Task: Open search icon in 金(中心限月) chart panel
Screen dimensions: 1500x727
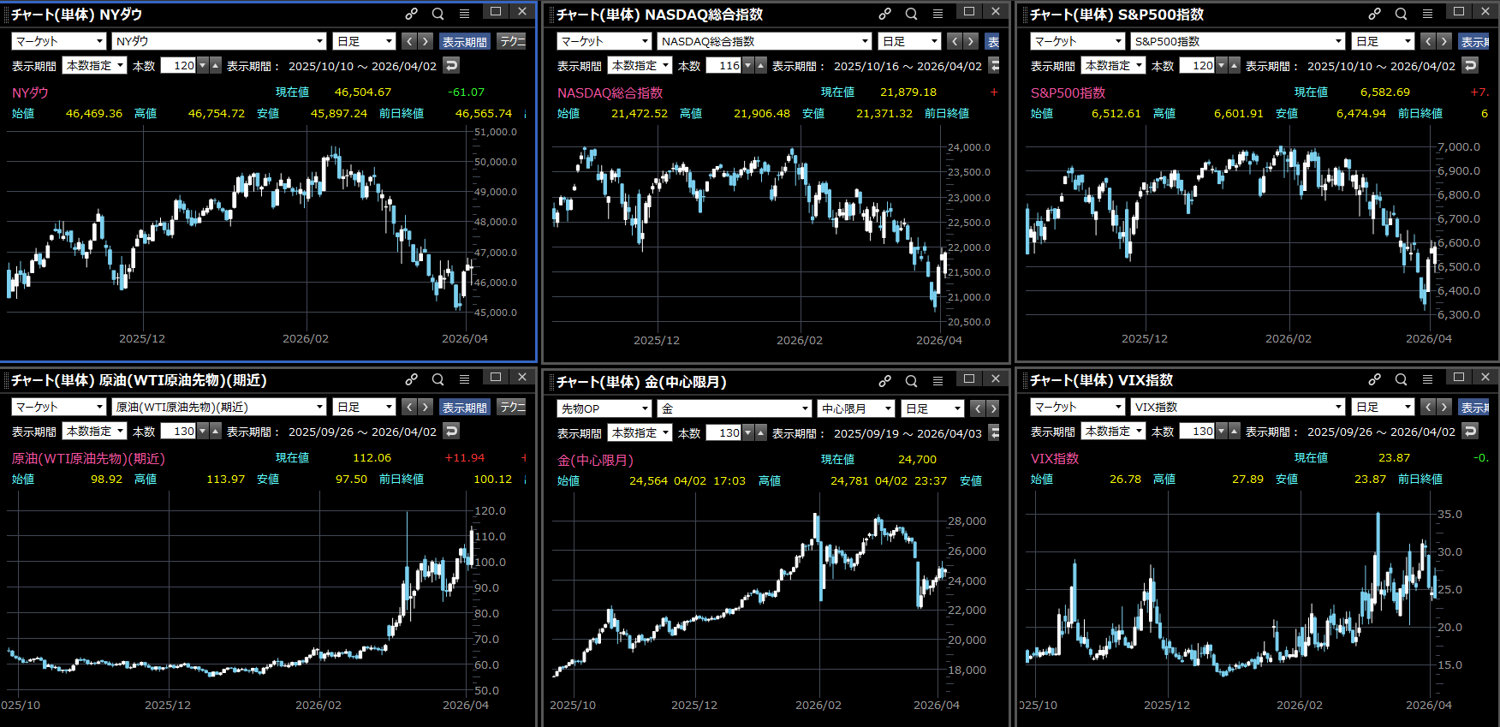Action: click(x=912, y=381)
